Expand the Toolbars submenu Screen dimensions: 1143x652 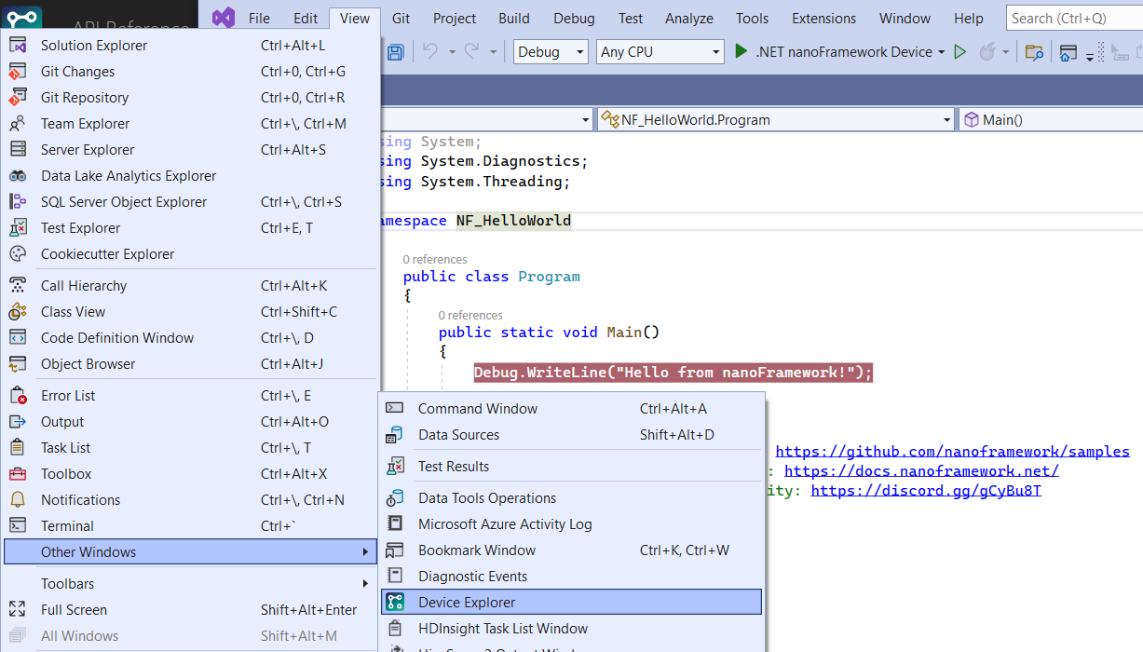(67, 583)
